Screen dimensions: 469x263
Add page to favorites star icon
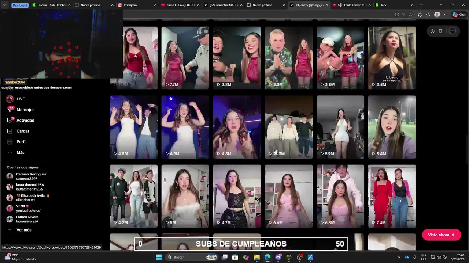pyautogui.click(x=411, y=15)
